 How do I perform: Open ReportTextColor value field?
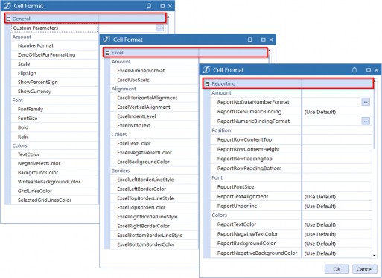point(337,224)
